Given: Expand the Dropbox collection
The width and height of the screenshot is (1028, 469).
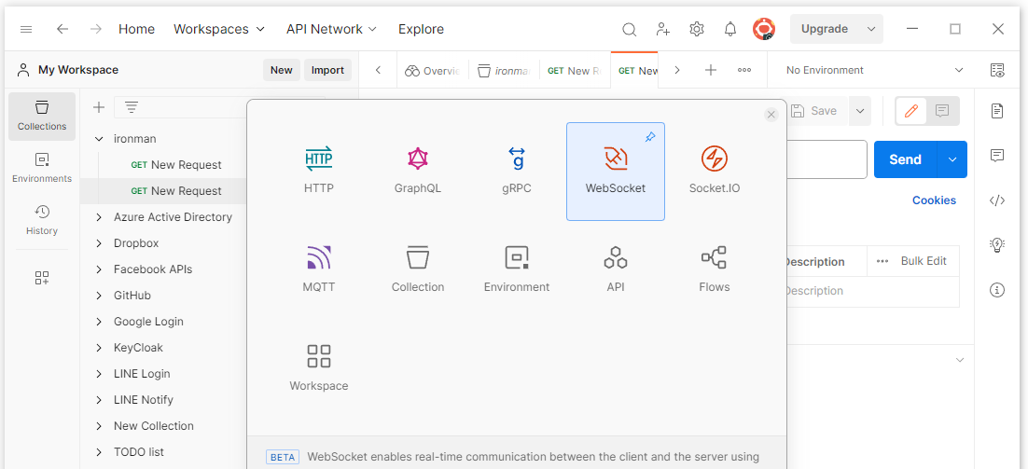Looking at the screenshot, I should (99, 243).
